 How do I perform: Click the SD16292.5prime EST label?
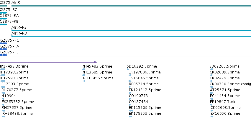pyautogui.click(x=142, y=66)
